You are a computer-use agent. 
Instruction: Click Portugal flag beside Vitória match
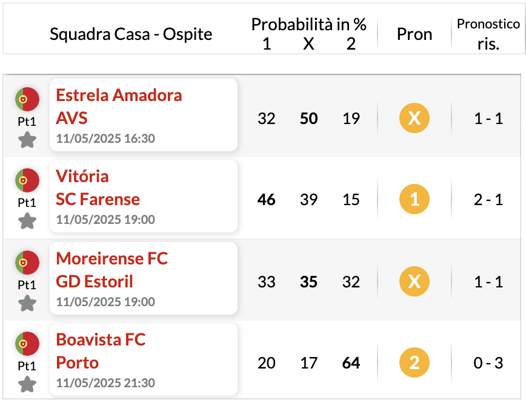point(27,180)
